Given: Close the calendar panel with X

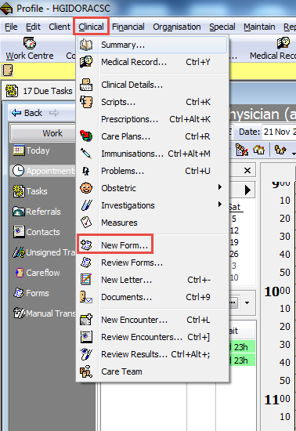Looking at the screenshot, I should (247, 170).
